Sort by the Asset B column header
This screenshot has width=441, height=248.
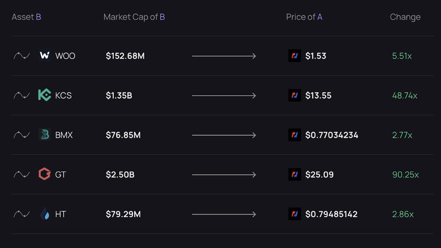(26, 17)
